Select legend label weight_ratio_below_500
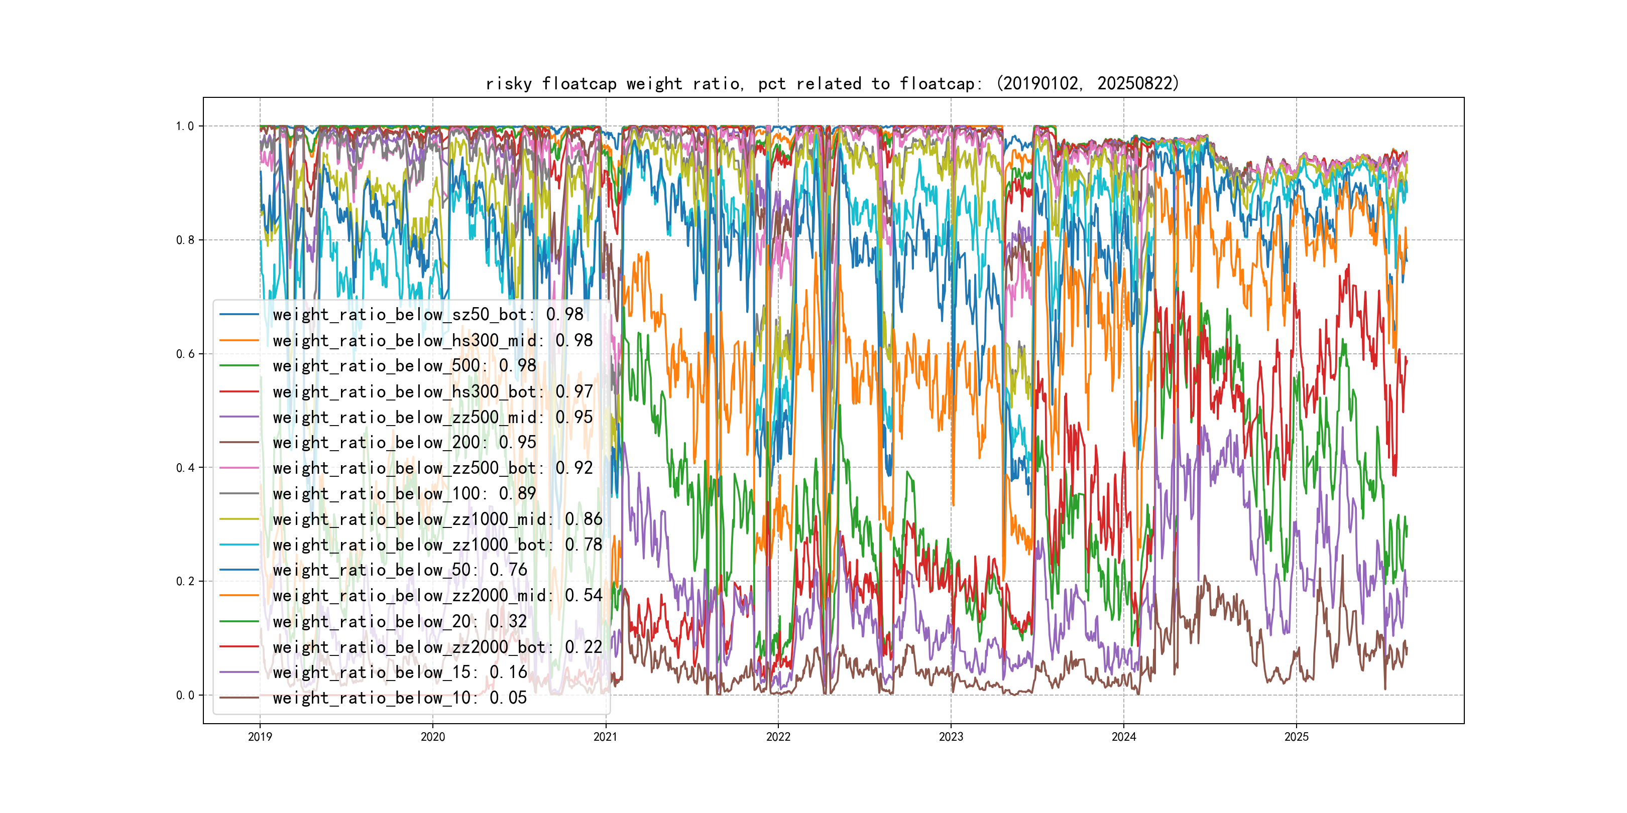Viewport: 1627px width, 813px height. (404, 365)
